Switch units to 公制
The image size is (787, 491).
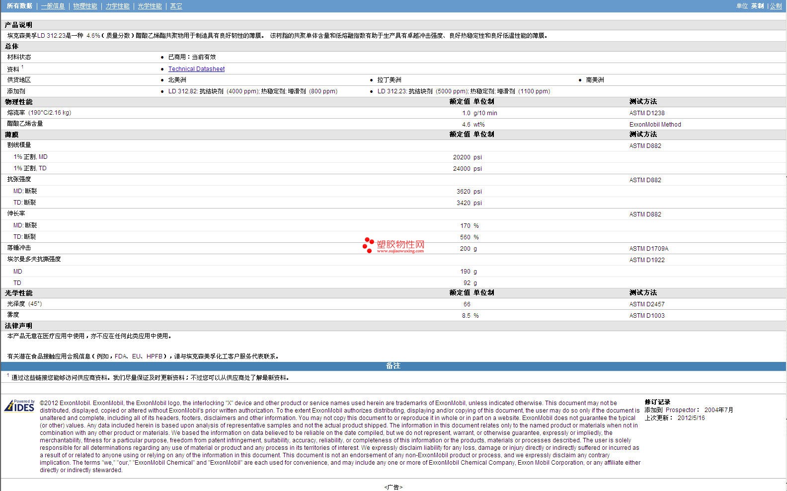(x=776, y=6)
